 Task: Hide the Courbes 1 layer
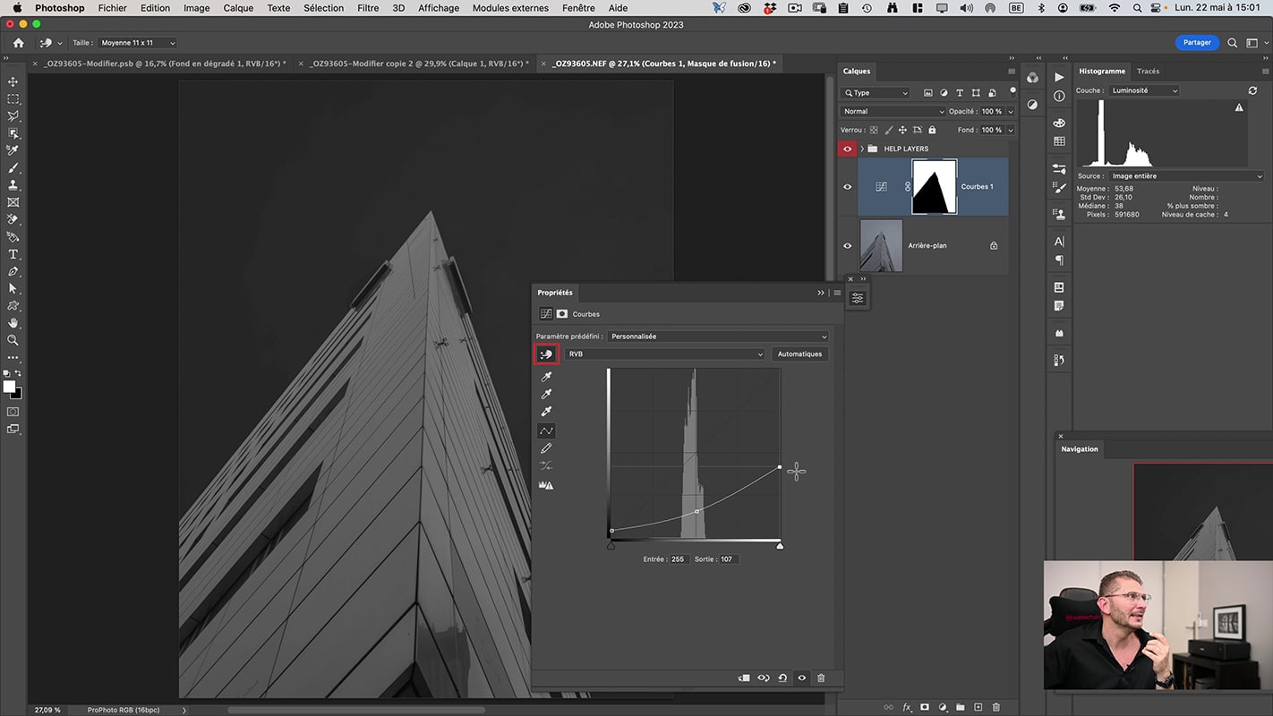pyautogui.click(x=847, y=186)
